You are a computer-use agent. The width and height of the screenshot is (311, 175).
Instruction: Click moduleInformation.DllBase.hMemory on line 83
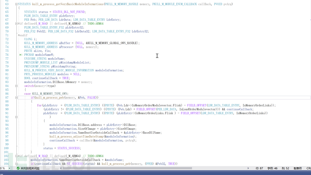50,82
